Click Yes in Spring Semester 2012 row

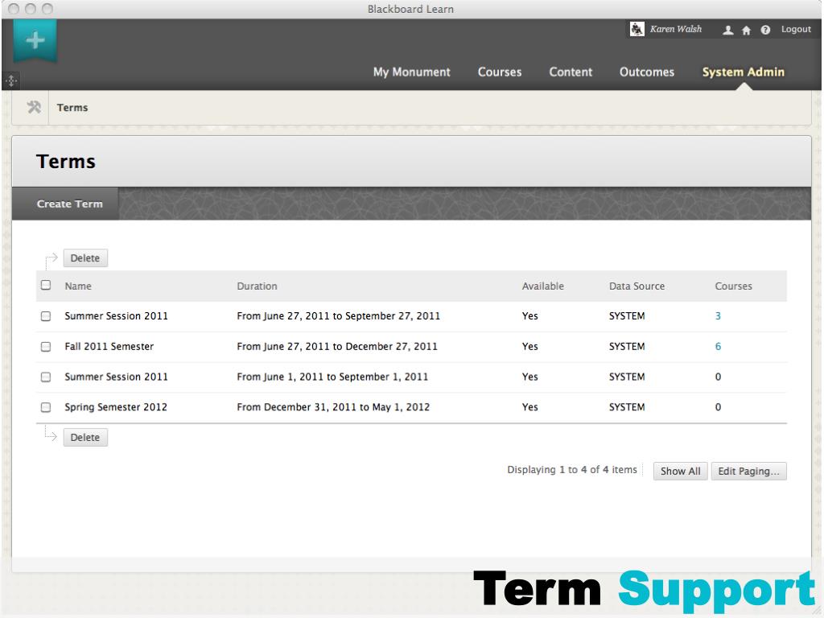529,406
